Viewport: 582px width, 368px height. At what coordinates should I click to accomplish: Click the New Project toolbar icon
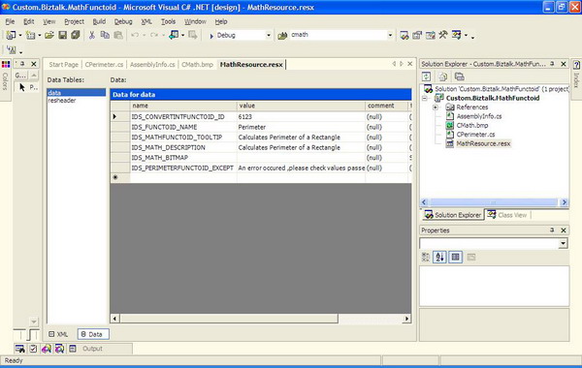[11, 35]
